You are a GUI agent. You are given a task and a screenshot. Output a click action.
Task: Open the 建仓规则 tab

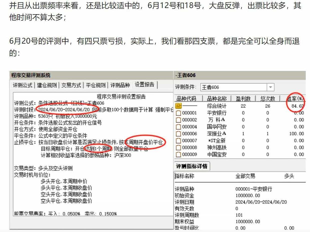click(x=47, y=85)
